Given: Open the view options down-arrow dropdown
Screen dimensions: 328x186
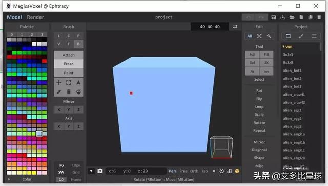Looking at the screenshot, I should (91, 171).
